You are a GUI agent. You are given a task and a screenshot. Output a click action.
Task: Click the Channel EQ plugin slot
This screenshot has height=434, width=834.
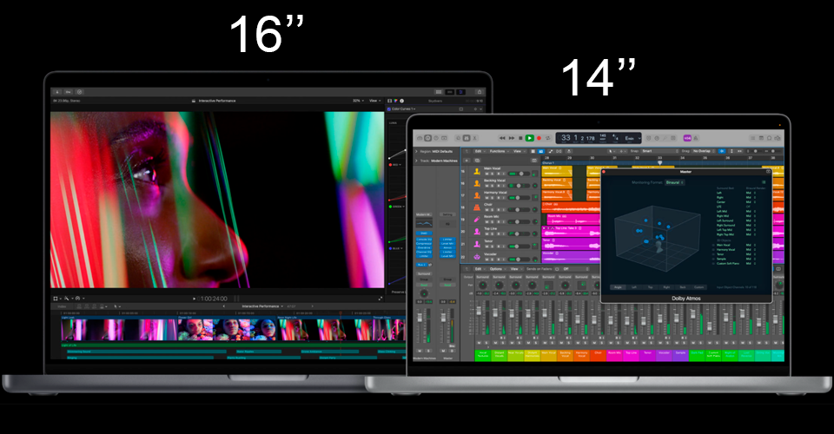[424, 252]
